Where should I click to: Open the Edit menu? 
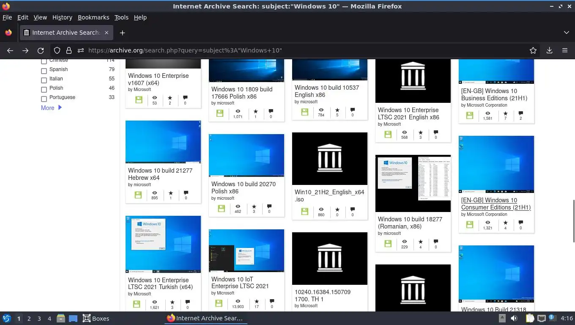pyautogui.click(x=23, y=17)
